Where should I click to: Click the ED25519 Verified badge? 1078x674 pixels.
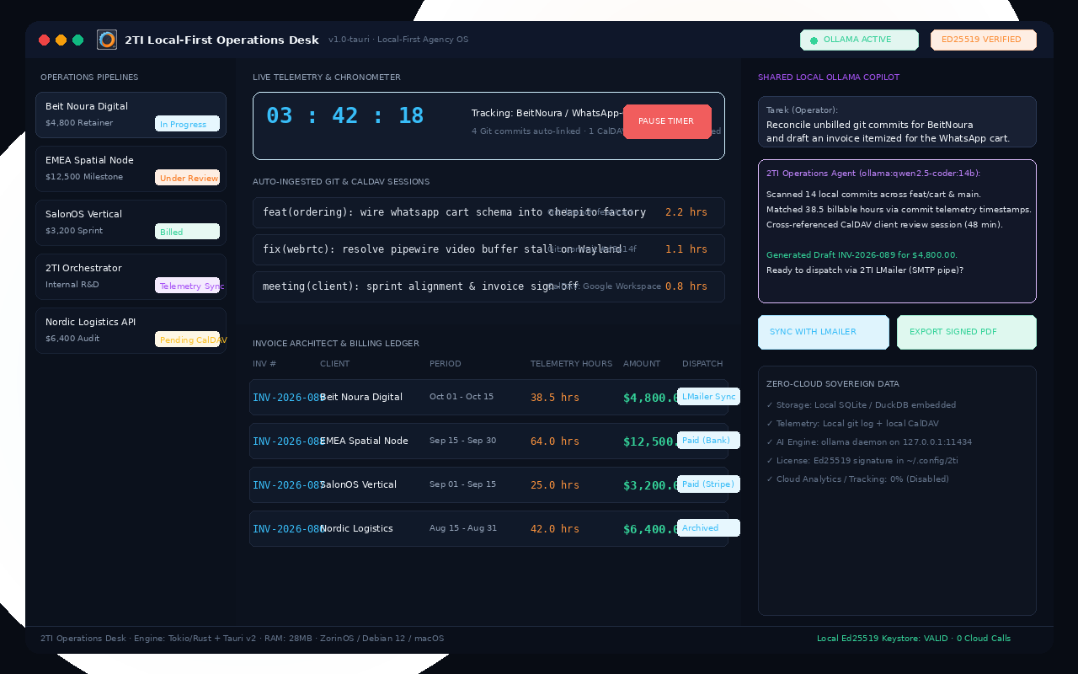[x=984, y=40]
